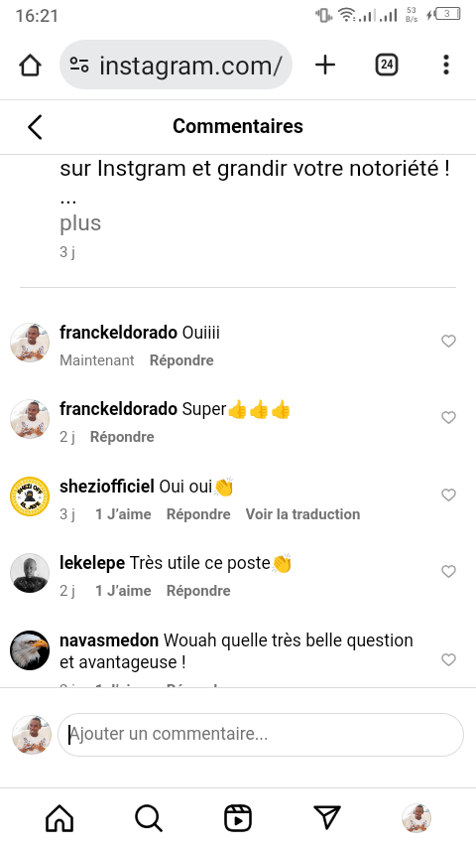Screen dimensions: 476x848
Task: Expand caption with the plus link
Action: [x=80, y=222]
